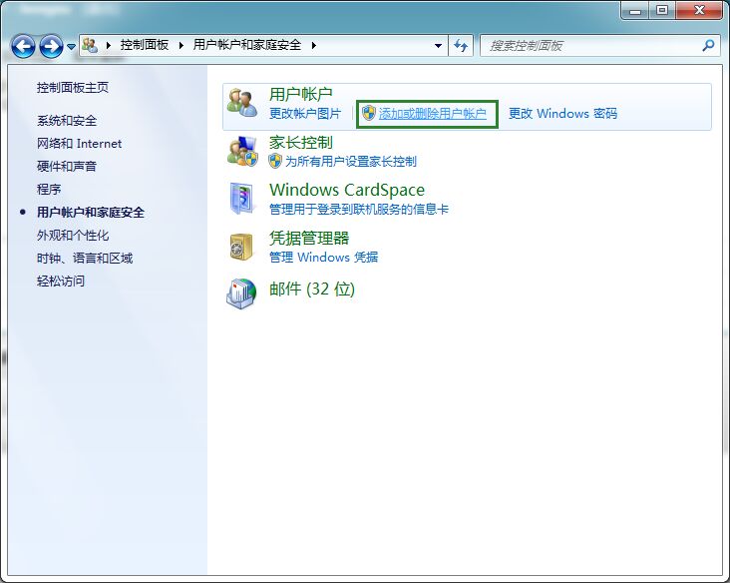
Task: Close the Control Panel window
Action: [x=699, y=10]
